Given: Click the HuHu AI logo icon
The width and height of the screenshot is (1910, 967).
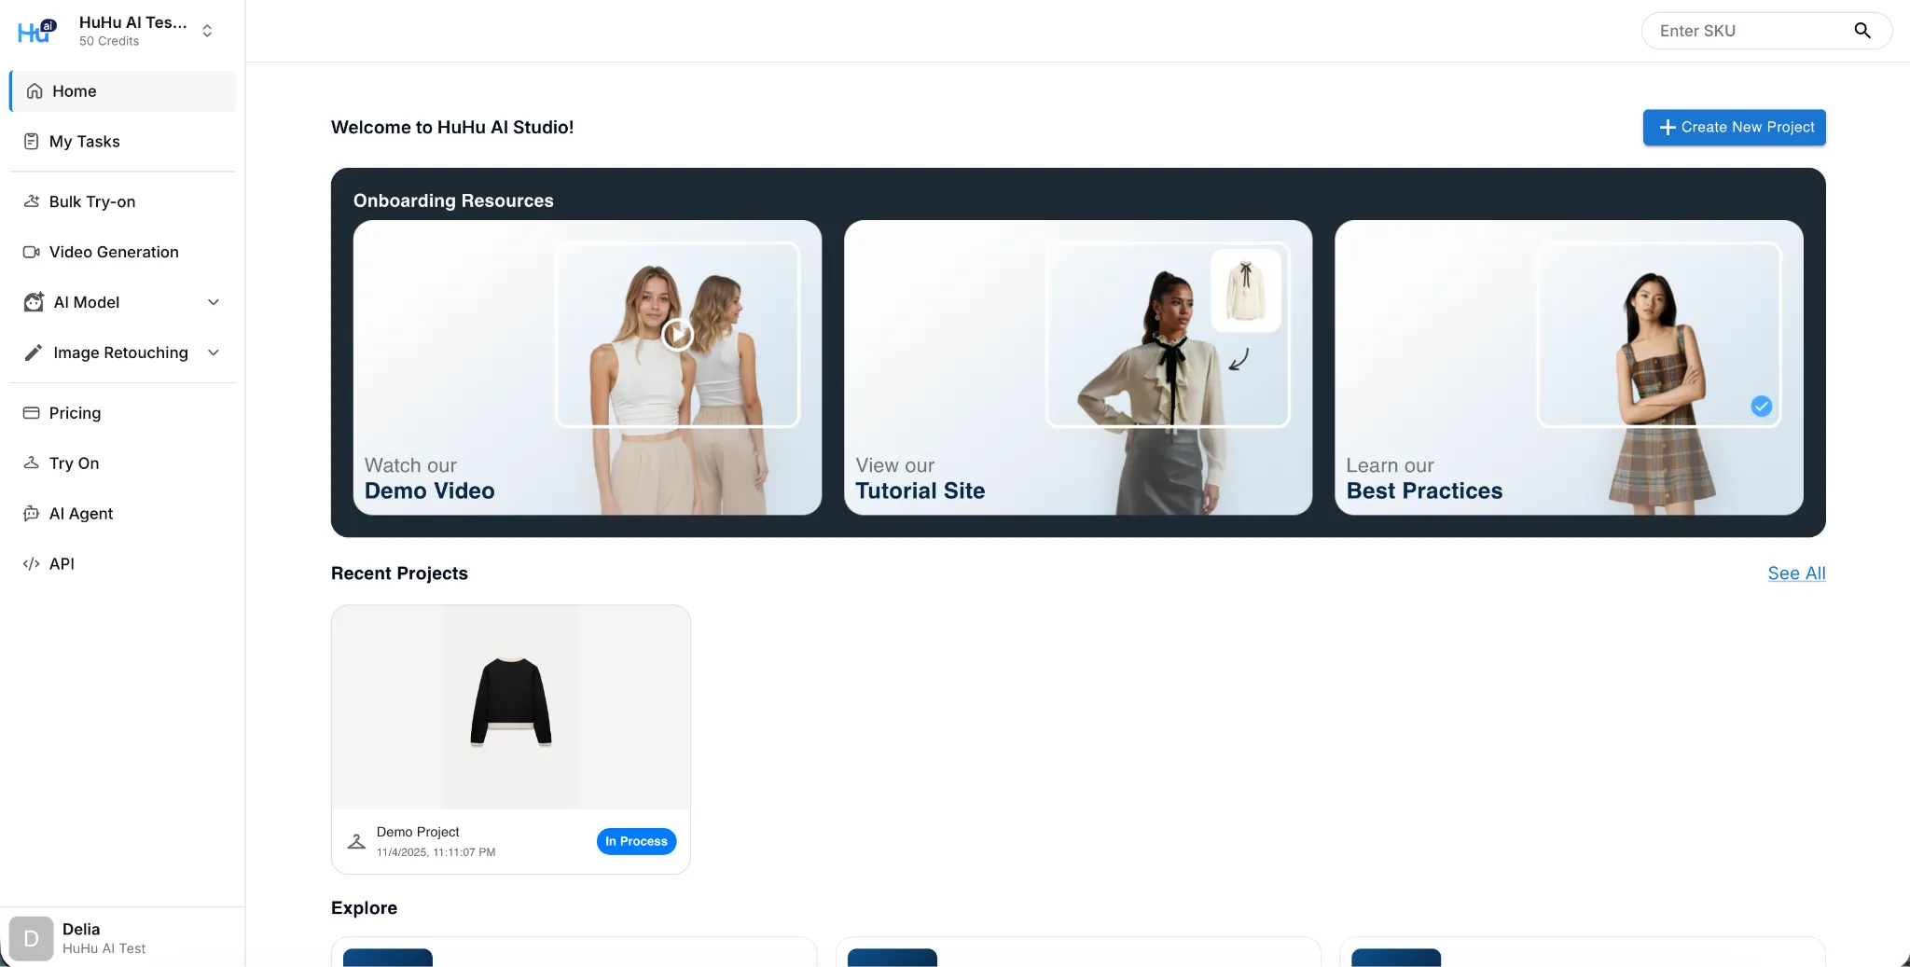Looking at the screenshot, I should [x=37, y=31].
